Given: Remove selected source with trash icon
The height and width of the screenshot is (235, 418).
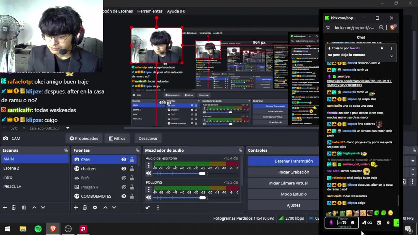Looking at the screenshot, I should 85,207.
